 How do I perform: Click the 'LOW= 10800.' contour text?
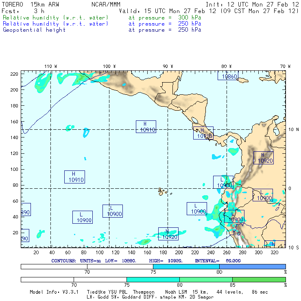pyautogui.click(x=120, y=261)
